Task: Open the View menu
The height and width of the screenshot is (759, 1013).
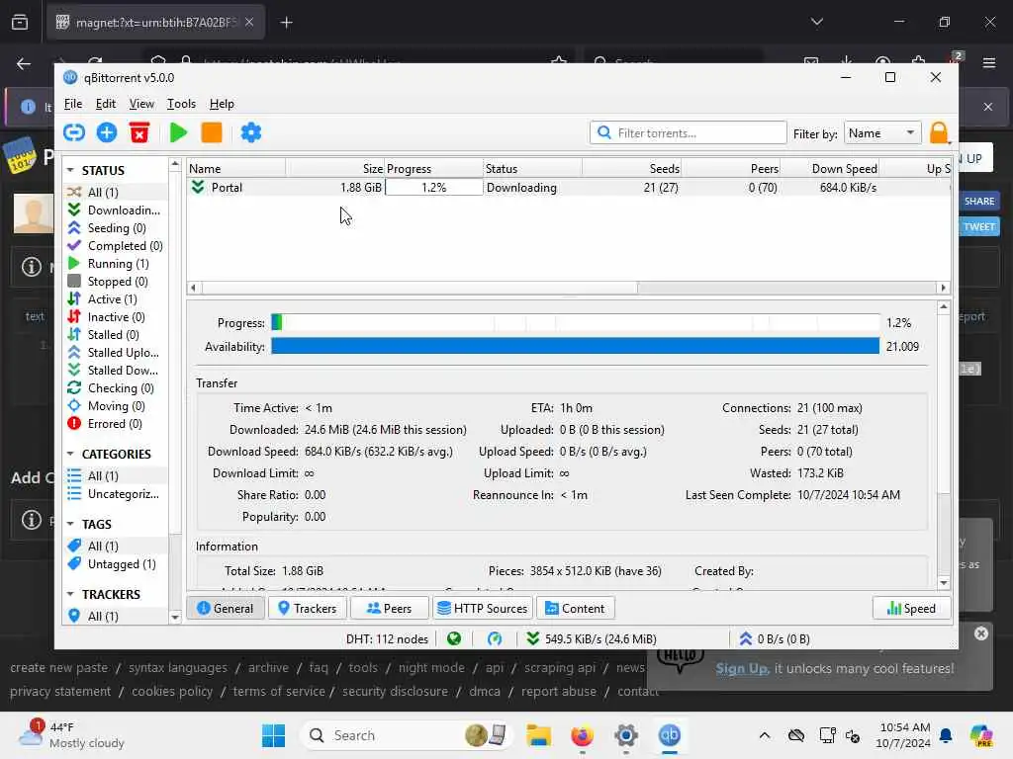Action: 141,104
